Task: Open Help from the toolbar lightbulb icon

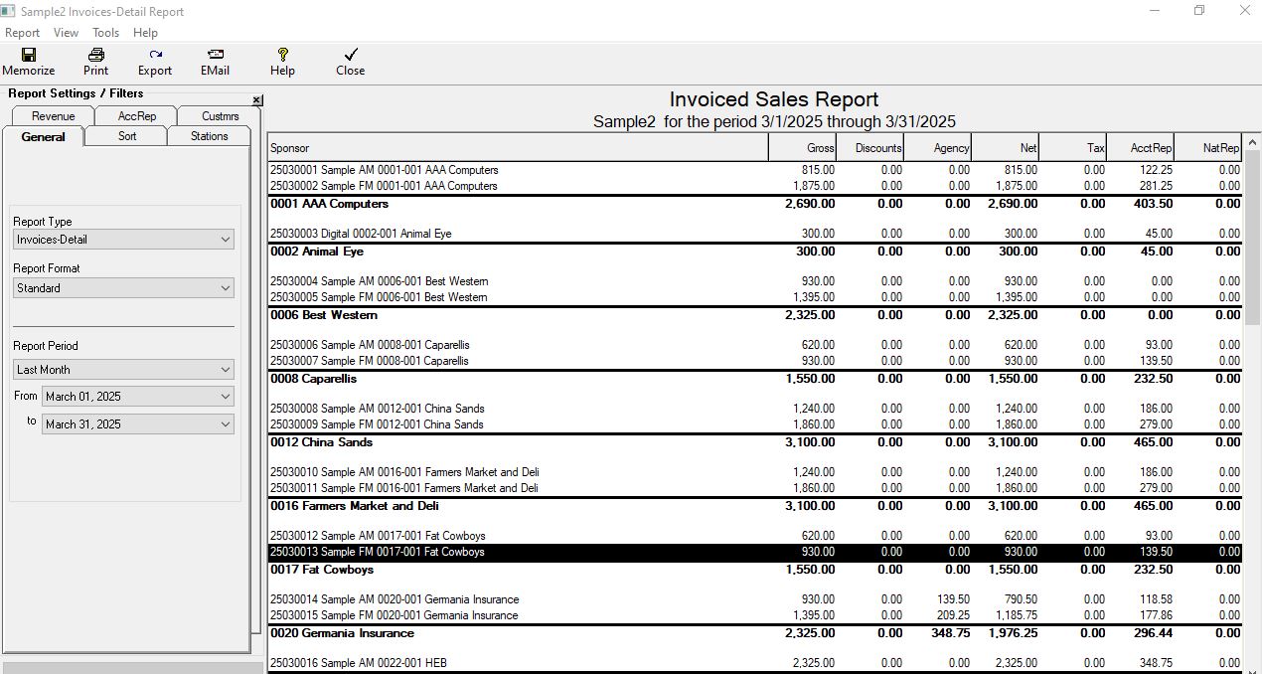Action: coord(282,56)
